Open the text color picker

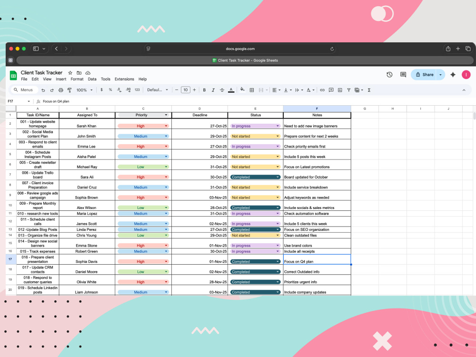pos(231,90)
